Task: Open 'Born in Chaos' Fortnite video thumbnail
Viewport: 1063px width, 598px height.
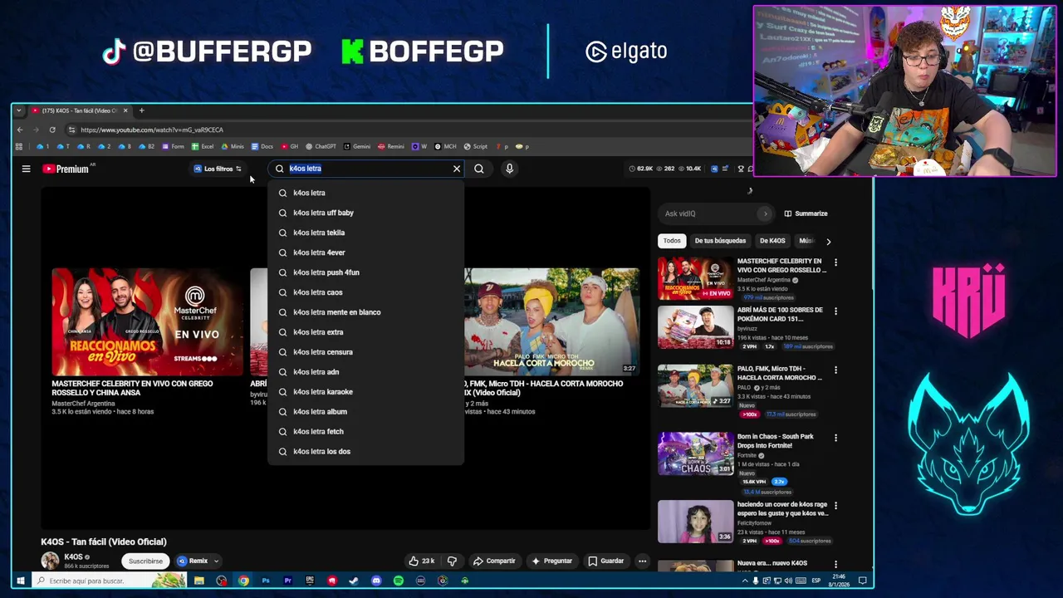Action: [696, 453]
